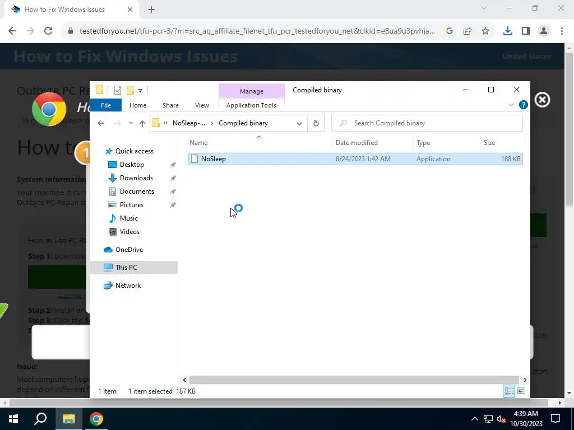Open Chrome three-dot menu
The height and width of the screenshot is (430, 574).
point(562,31)
